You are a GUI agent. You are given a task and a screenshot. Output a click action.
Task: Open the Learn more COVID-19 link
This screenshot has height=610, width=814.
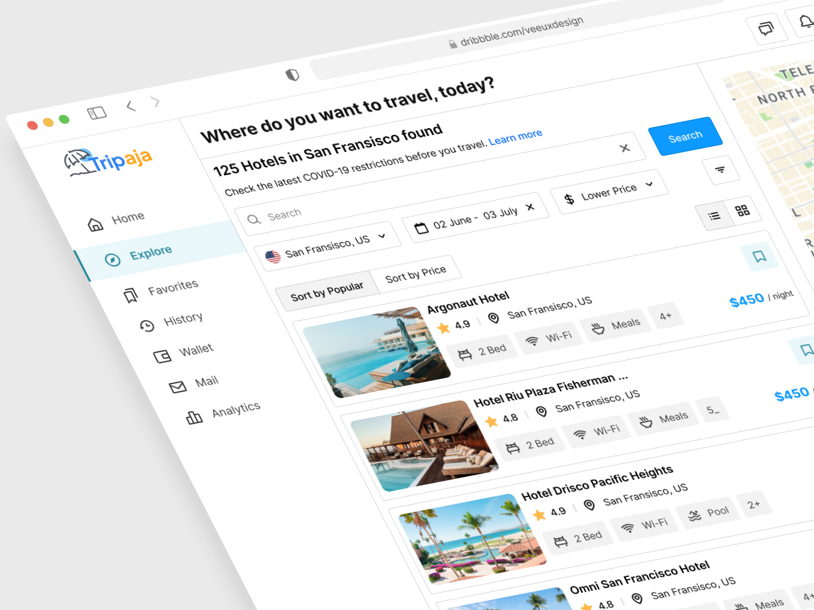[x=515, y=137]
